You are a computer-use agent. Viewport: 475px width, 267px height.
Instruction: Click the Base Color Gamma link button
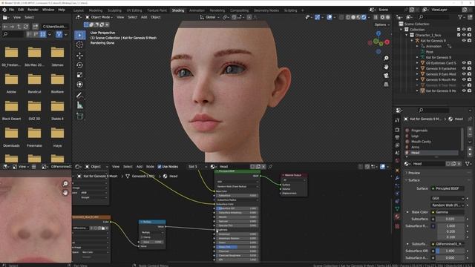[x=448, y=212]
